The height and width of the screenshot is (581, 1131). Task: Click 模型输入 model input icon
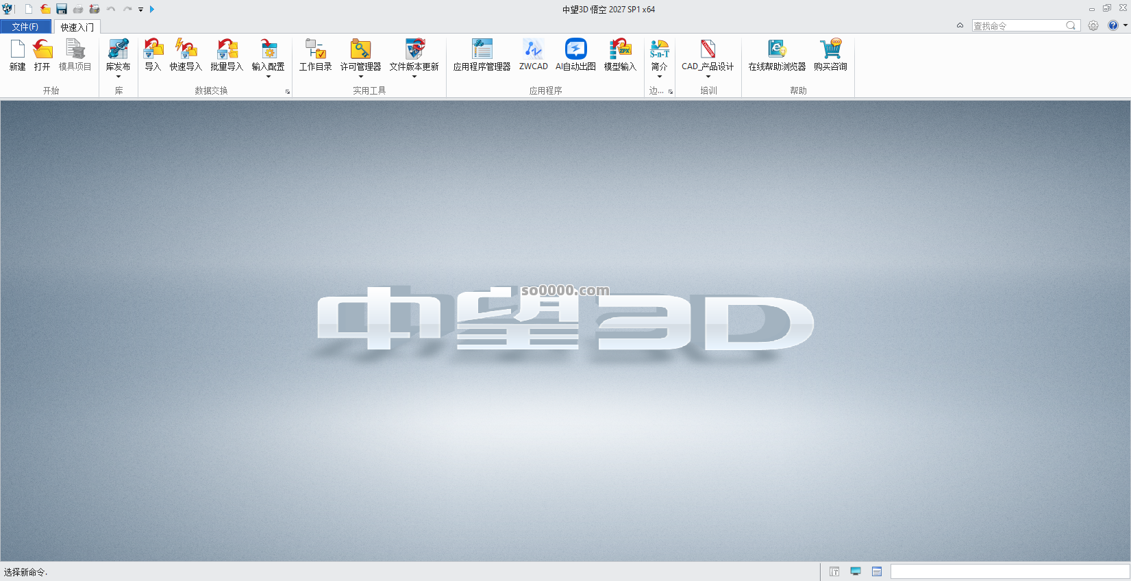click(620, 49)
